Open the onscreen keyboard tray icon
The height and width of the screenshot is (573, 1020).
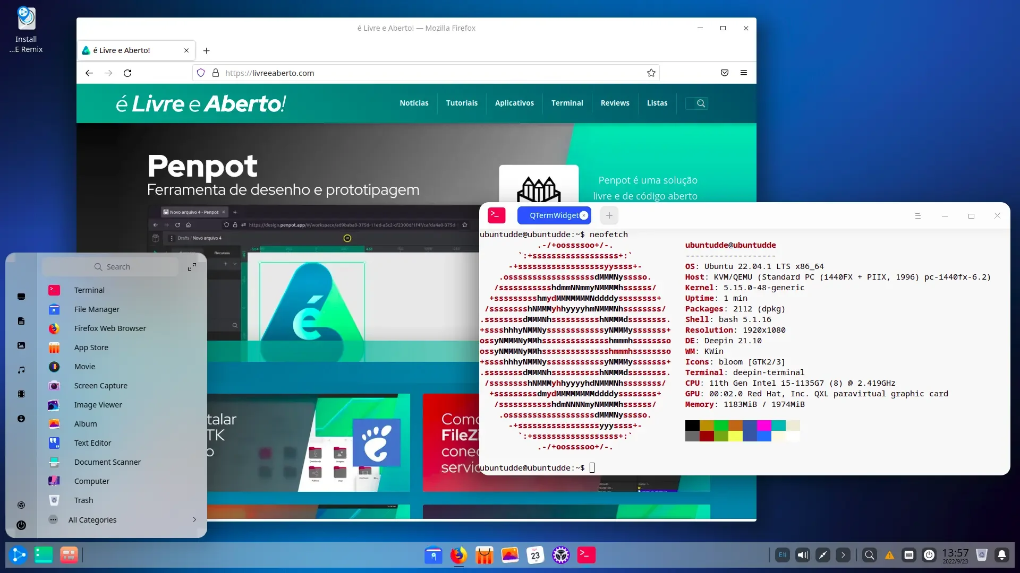(909, 555)
